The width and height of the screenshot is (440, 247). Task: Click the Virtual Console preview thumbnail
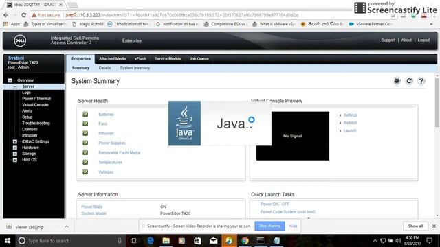click(293, 136)
